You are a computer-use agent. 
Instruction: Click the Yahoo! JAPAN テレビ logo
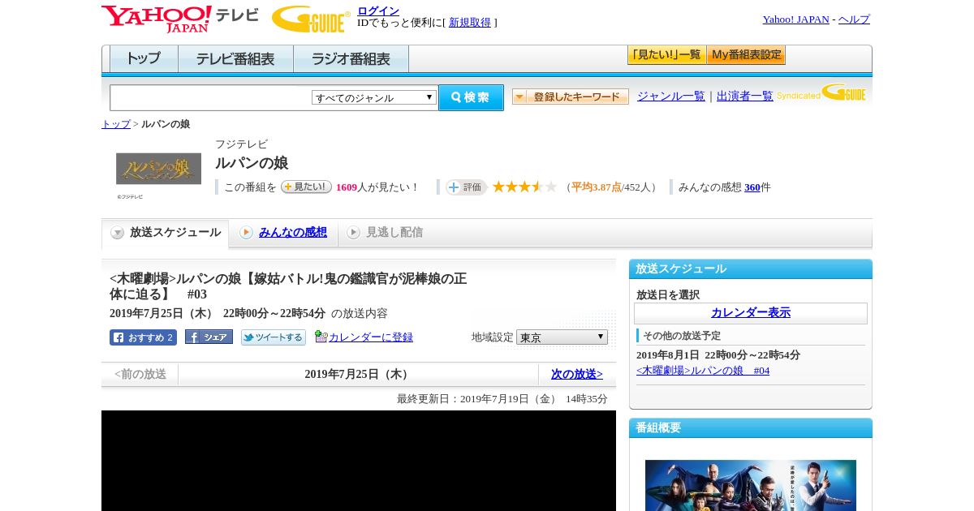tap(180, 19)
